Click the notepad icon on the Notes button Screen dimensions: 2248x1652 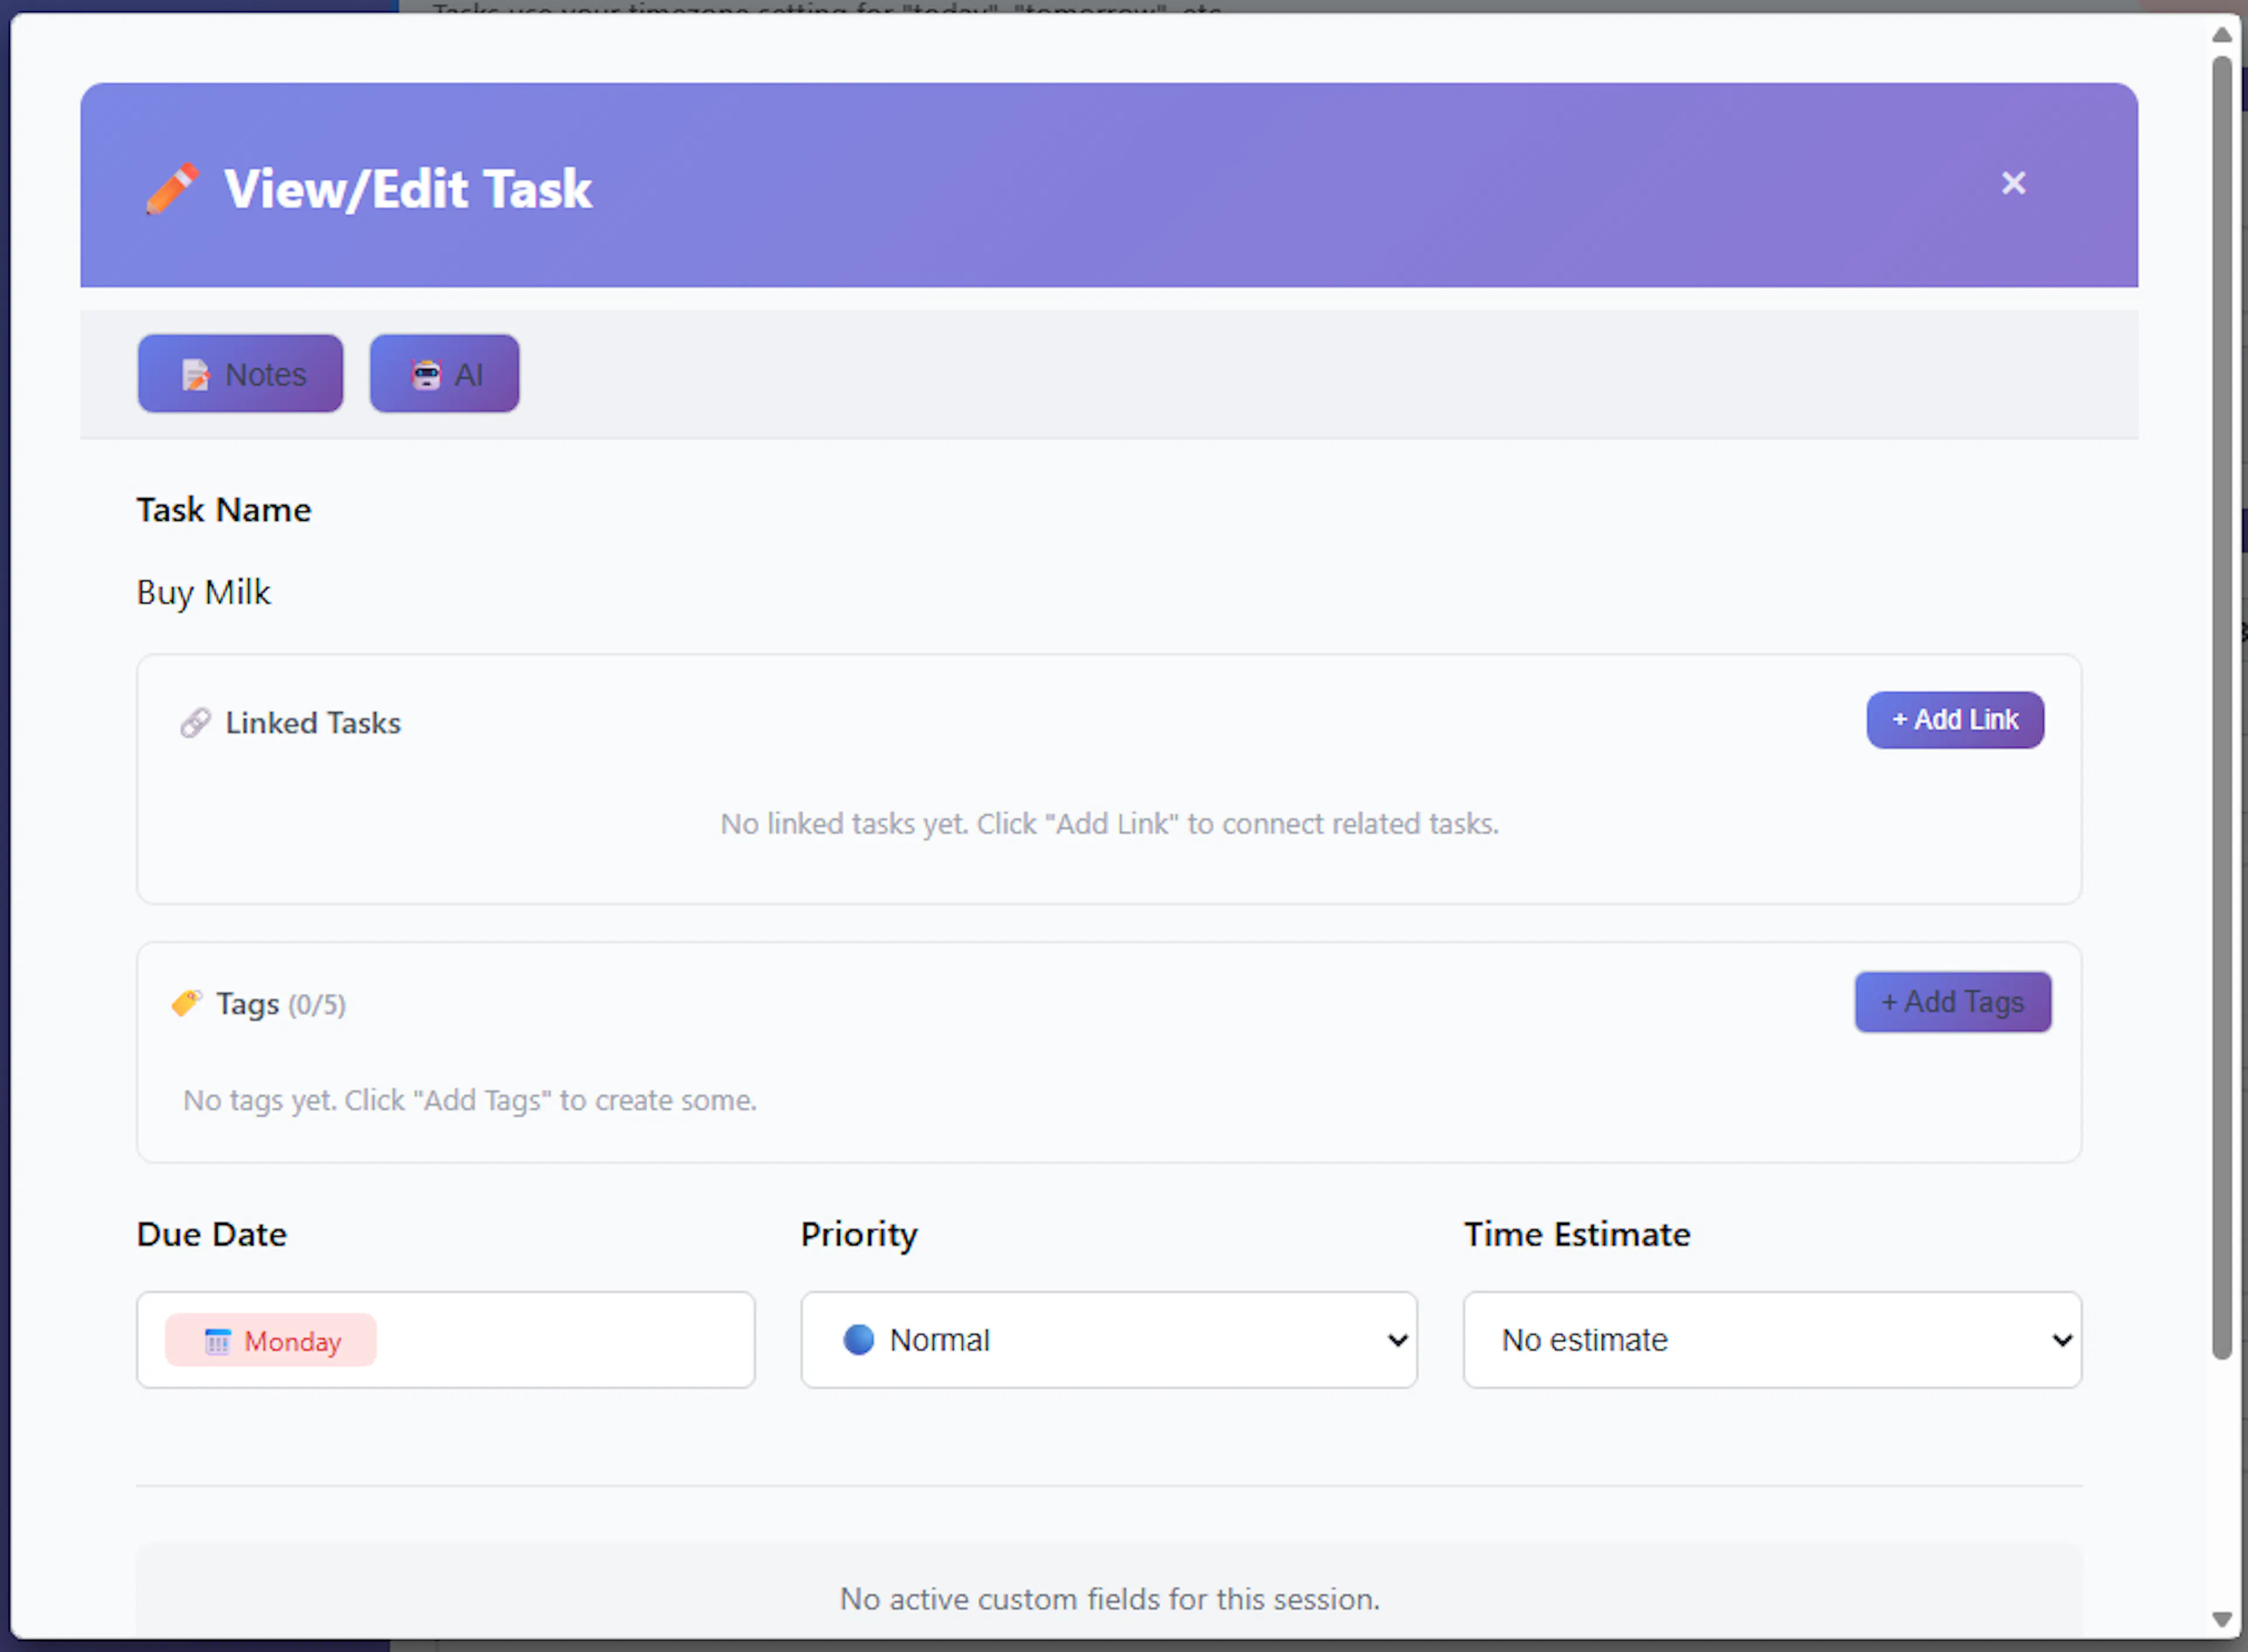pyautogui.click(x=195, y=375)
